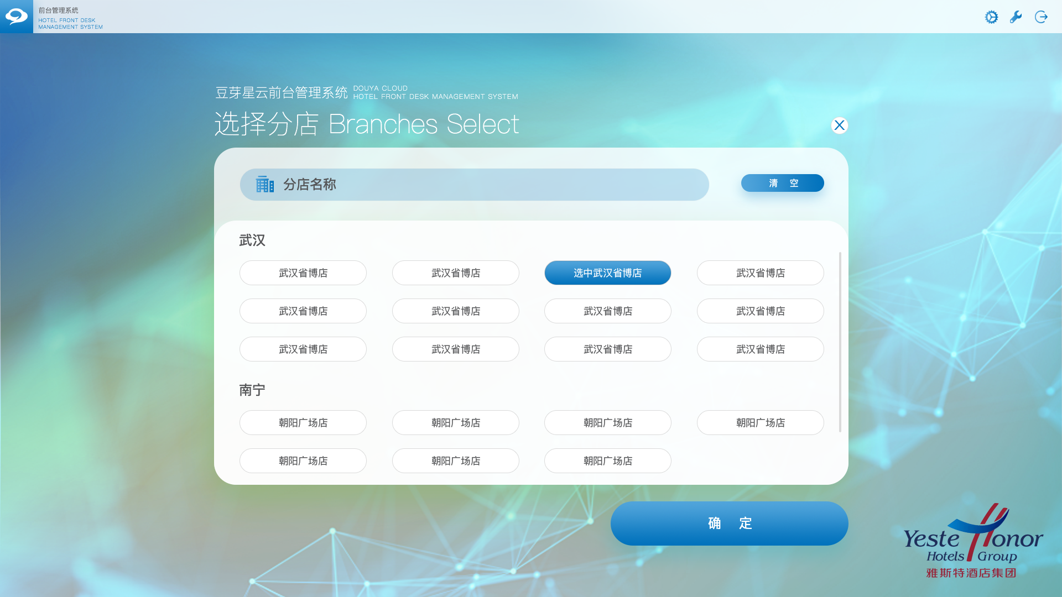Open settings gear icon in header
Image resolution: width=1062 pixels, height=597 pixels.
point(991,17)
